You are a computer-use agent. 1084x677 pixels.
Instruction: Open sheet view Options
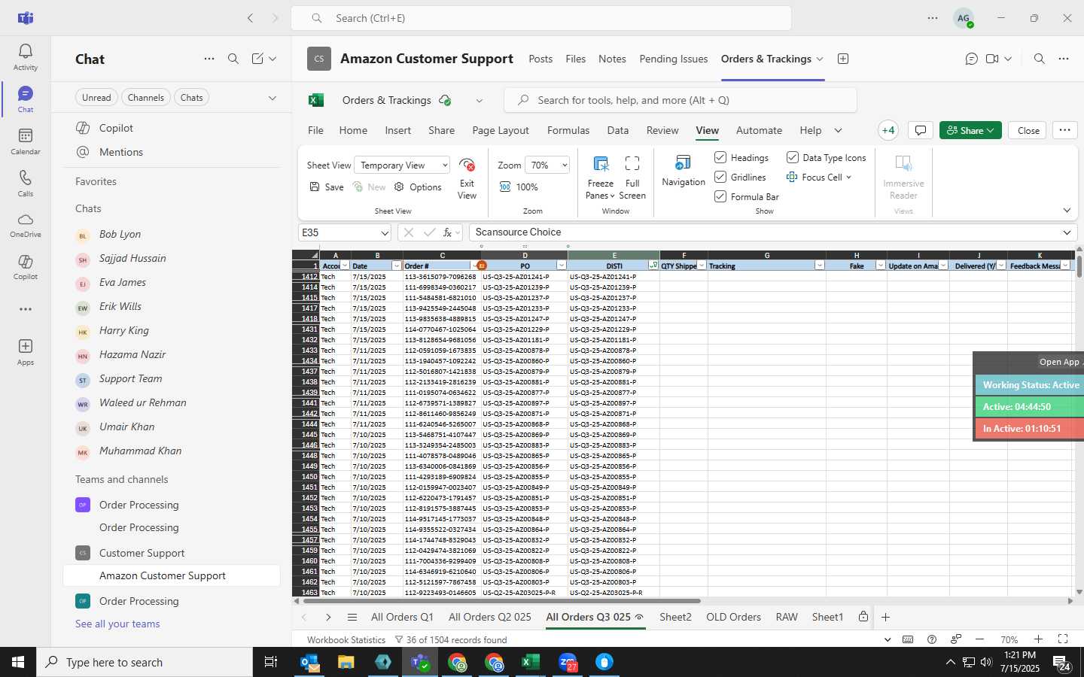[x=418, y=187]
